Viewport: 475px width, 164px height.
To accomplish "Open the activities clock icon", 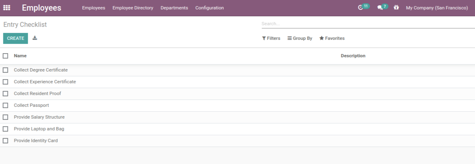I will coord(360,8).
